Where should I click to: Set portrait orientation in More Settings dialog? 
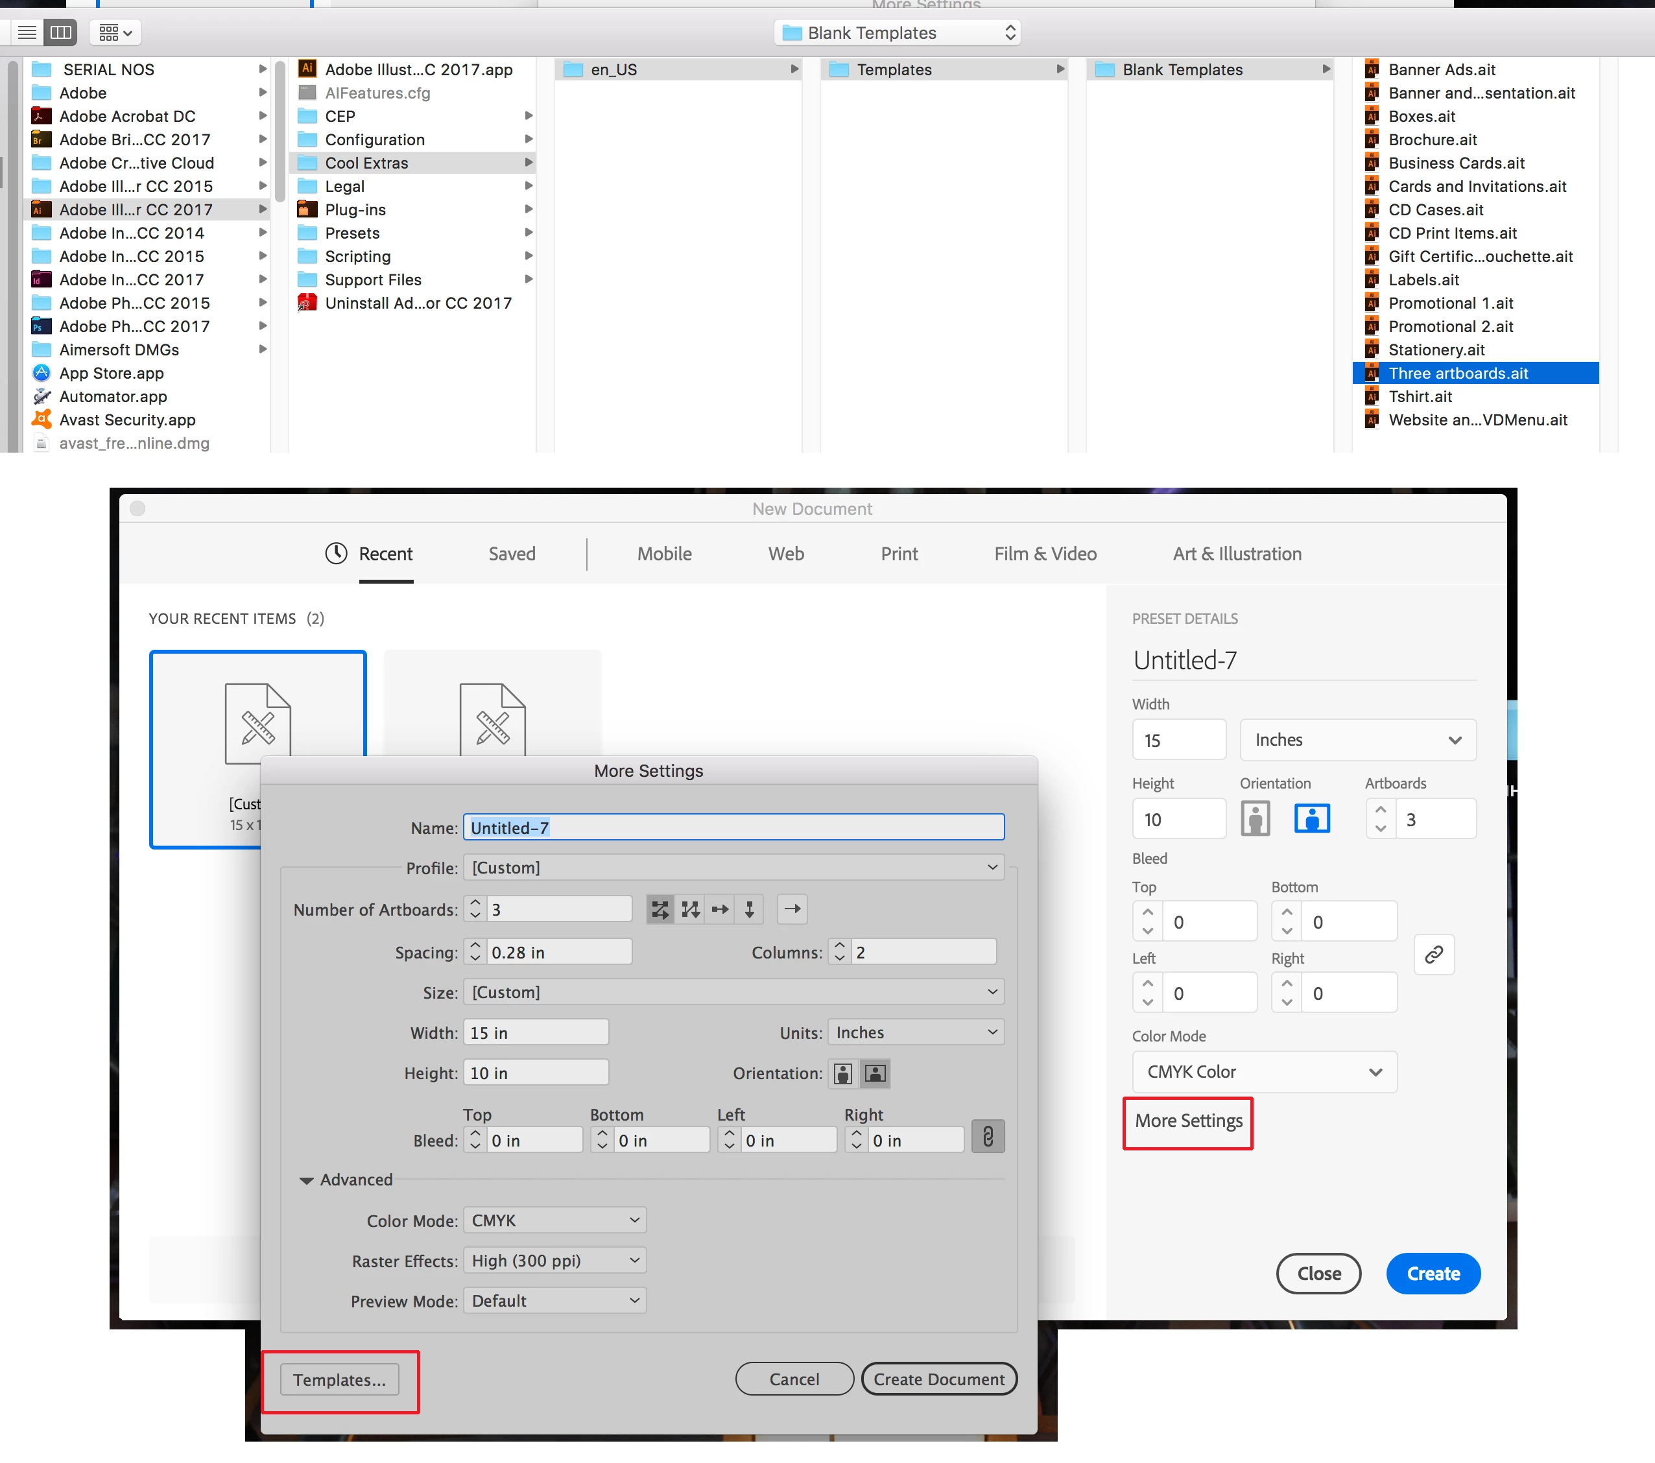[843, 1073]
